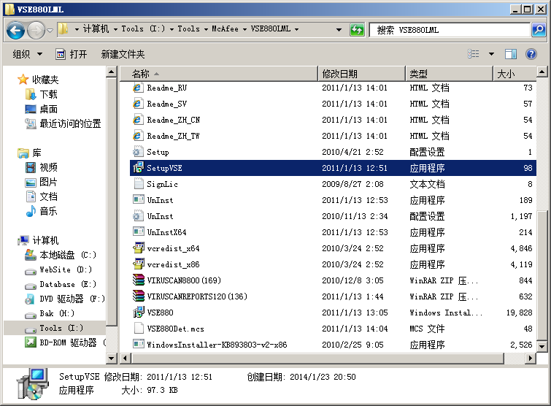This screenshot has height=406, width=551.
Task: Click the green refresh button beside address bar
Action: tap(357, 30)
